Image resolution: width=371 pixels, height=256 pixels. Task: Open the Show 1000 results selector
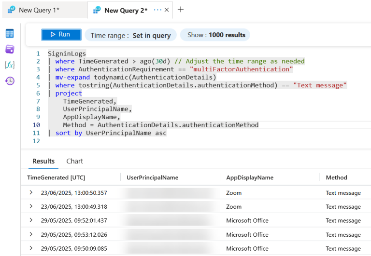tap(215, 35)
